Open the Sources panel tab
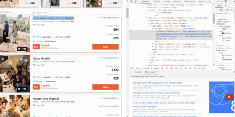235x117 pixels. pyautogui.click(x=167, y=2)
